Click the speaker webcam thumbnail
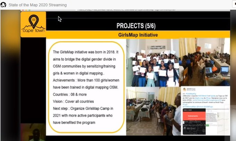236x141 pixels. [33, 132]
